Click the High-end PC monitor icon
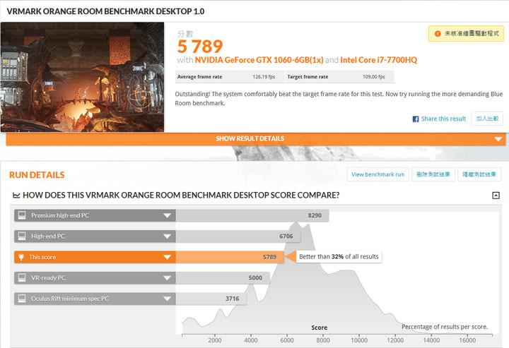509x348 pixels. pyautogui.click(x=22, y=236)
